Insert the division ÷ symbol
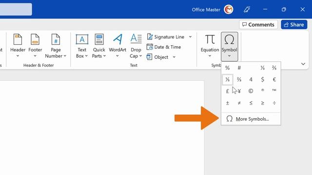 pos(274,103)
